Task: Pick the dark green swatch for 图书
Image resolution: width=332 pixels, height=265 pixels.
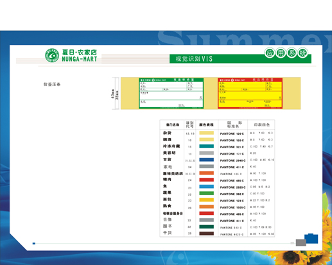Action: [207, 227]
